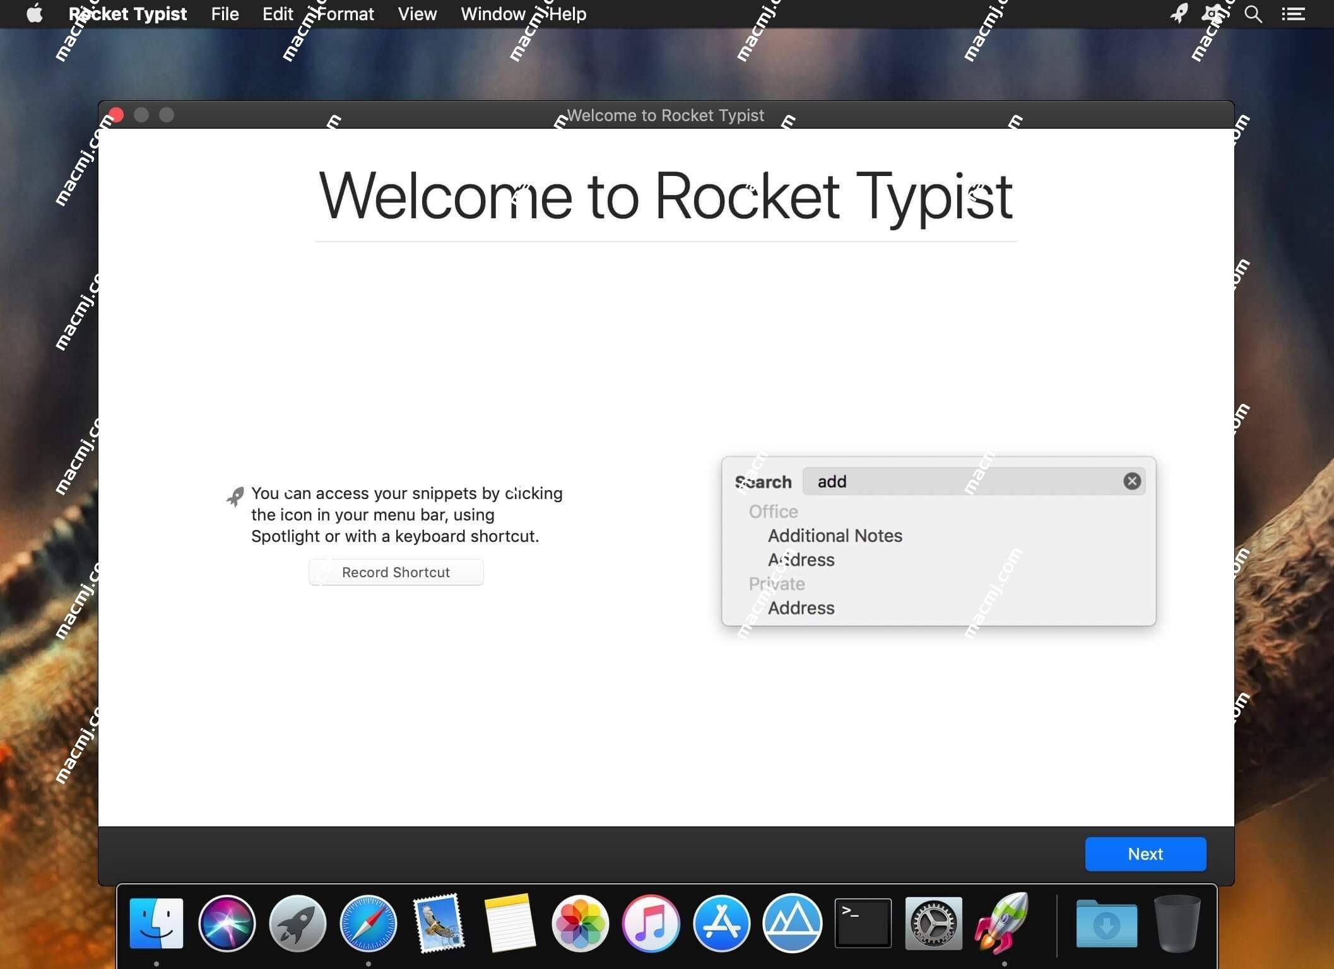Select 'Additional Notes' snippet result
This screenshot has height=969, width=1334.
[x=835, y=535]
